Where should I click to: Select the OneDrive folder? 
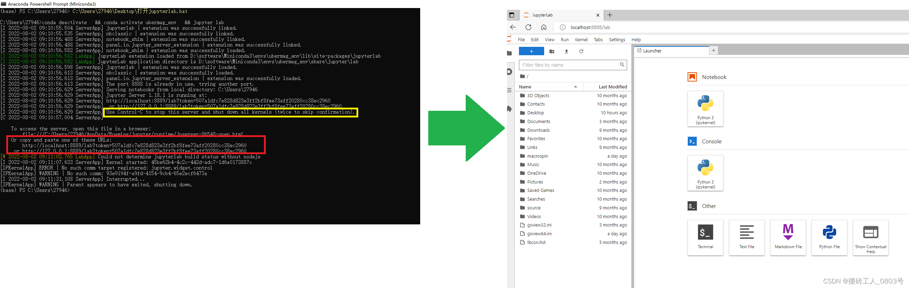tap(573, 173)
